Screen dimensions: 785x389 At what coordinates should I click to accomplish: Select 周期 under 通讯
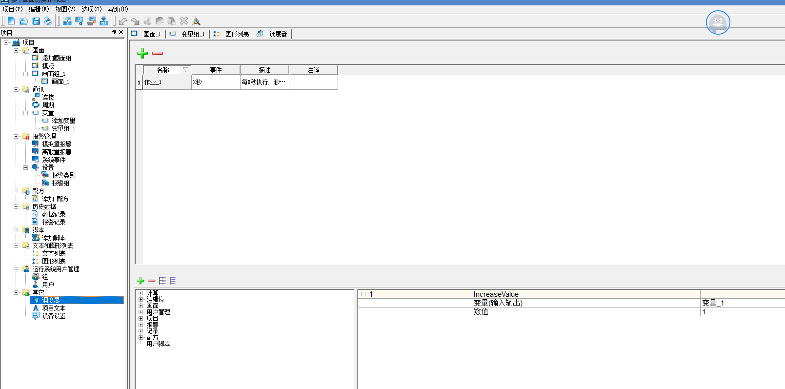tap(48, 105)
